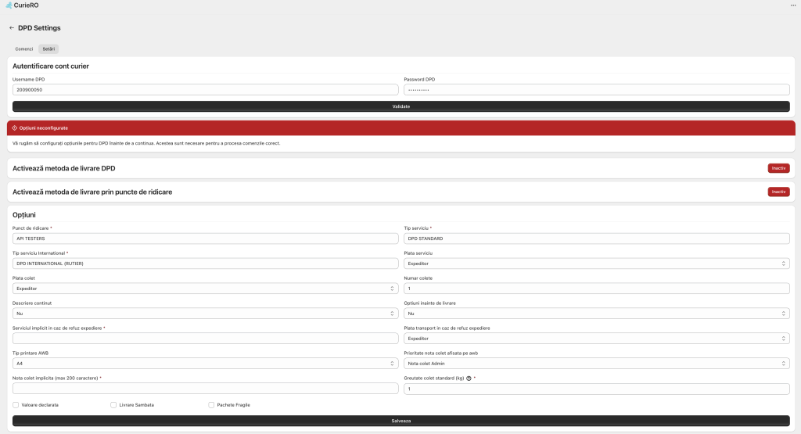This screenshot has height=434, width=801.
Task: Click the Opțiuni neconfigurate banner title
Action: pos(44,128)
